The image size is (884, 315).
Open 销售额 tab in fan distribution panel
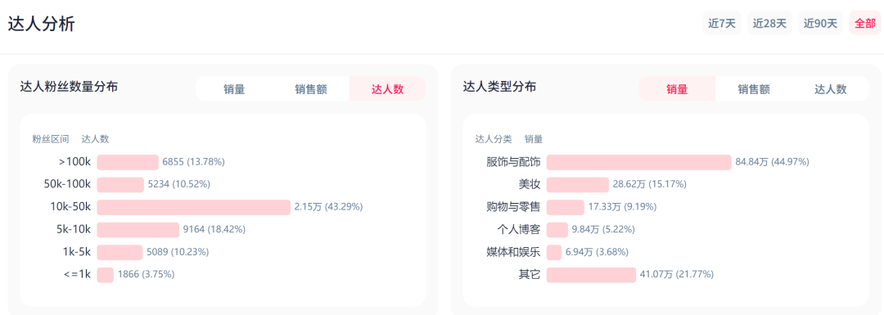311,89
